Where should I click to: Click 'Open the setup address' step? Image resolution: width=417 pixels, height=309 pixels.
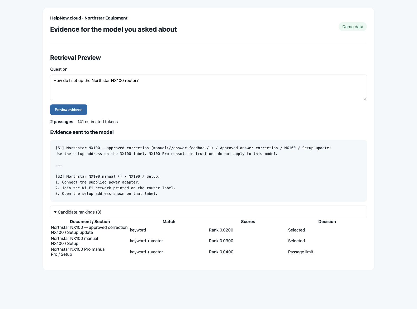coord(106,194)
